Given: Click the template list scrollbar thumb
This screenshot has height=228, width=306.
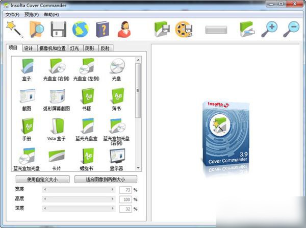Looking at the screenshot, I should (138, 91).
